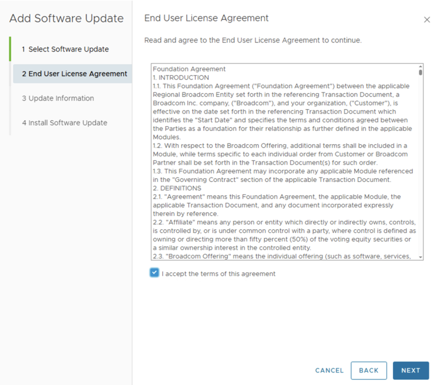Screen dimensions: 433x385
Task: Click the license text scroll-down arrow
Action: pos(420,257)
